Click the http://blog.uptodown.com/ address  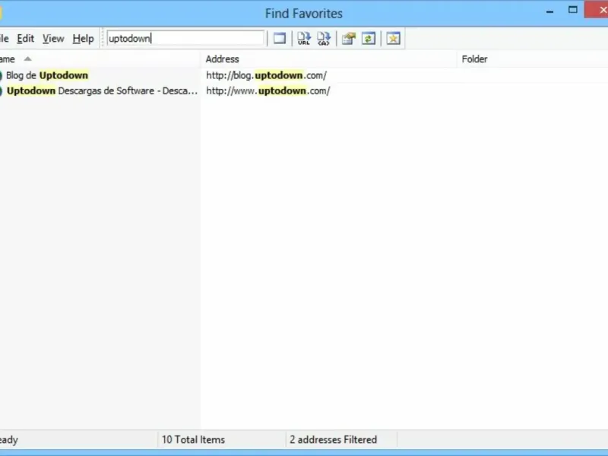[x=267, y=75]
